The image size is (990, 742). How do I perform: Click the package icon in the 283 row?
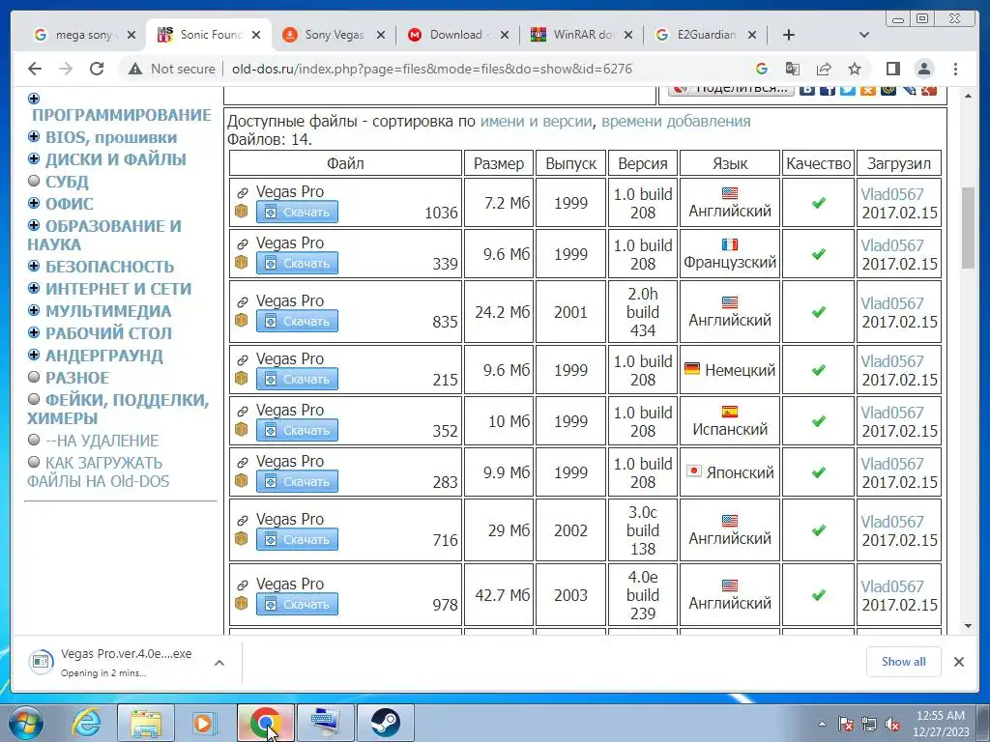241,481
